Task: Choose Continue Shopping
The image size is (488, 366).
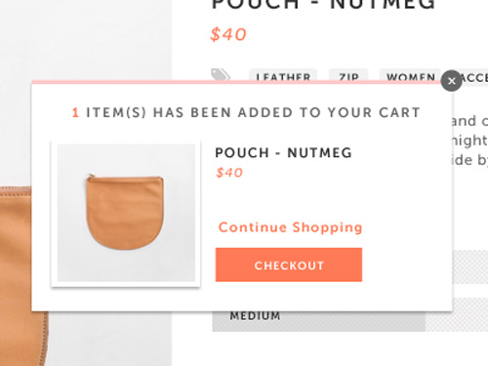Action: (290, 227)
